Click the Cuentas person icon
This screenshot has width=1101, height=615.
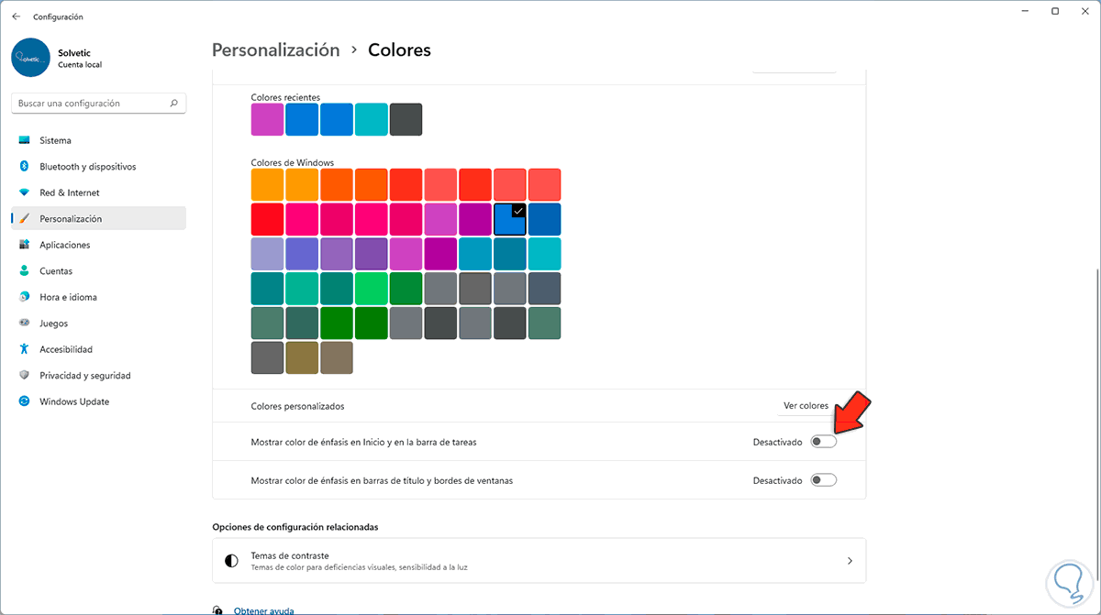point(24,271)
